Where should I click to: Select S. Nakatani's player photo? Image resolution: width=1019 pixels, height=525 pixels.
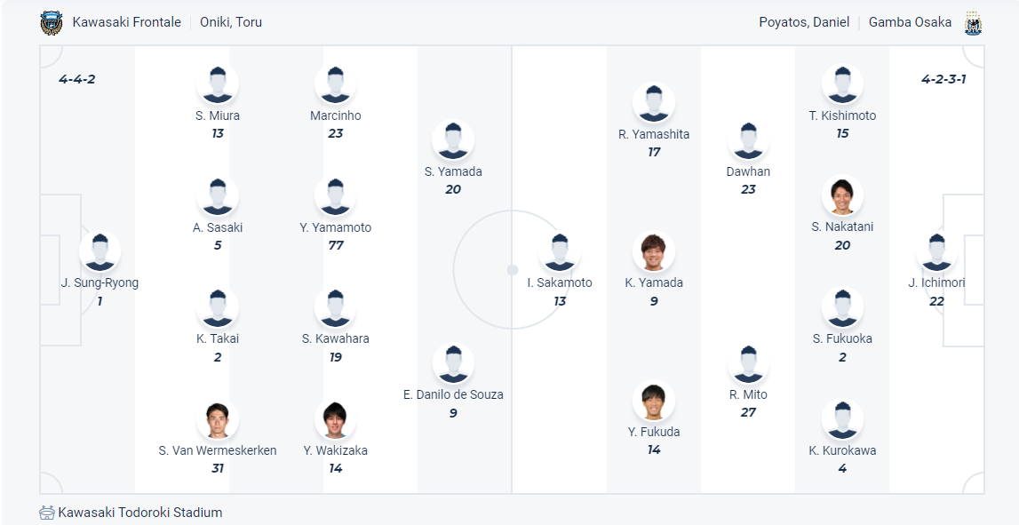tap(842, 195)
